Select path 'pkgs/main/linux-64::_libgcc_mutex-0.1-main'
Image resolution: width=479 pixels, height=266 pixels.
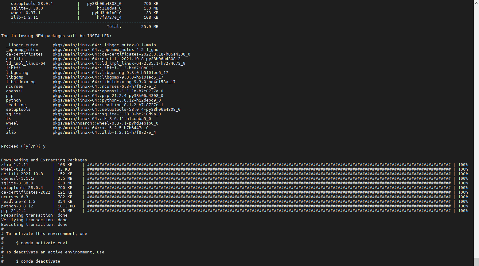click(x=104, y=45)
